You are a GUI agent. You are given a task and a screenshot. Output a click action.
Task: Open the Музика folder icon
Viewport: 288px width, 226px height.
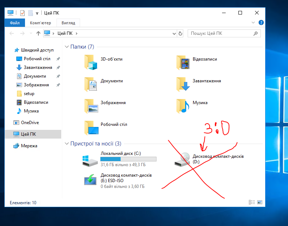[183, 106]
